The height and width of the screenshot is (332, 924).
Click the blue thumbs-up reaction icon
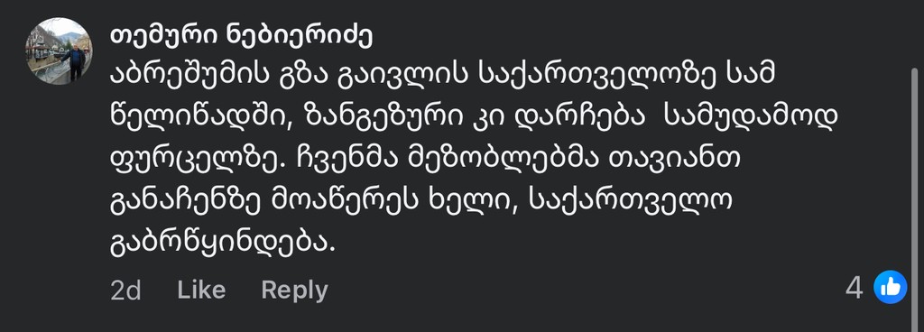point(890,287)
